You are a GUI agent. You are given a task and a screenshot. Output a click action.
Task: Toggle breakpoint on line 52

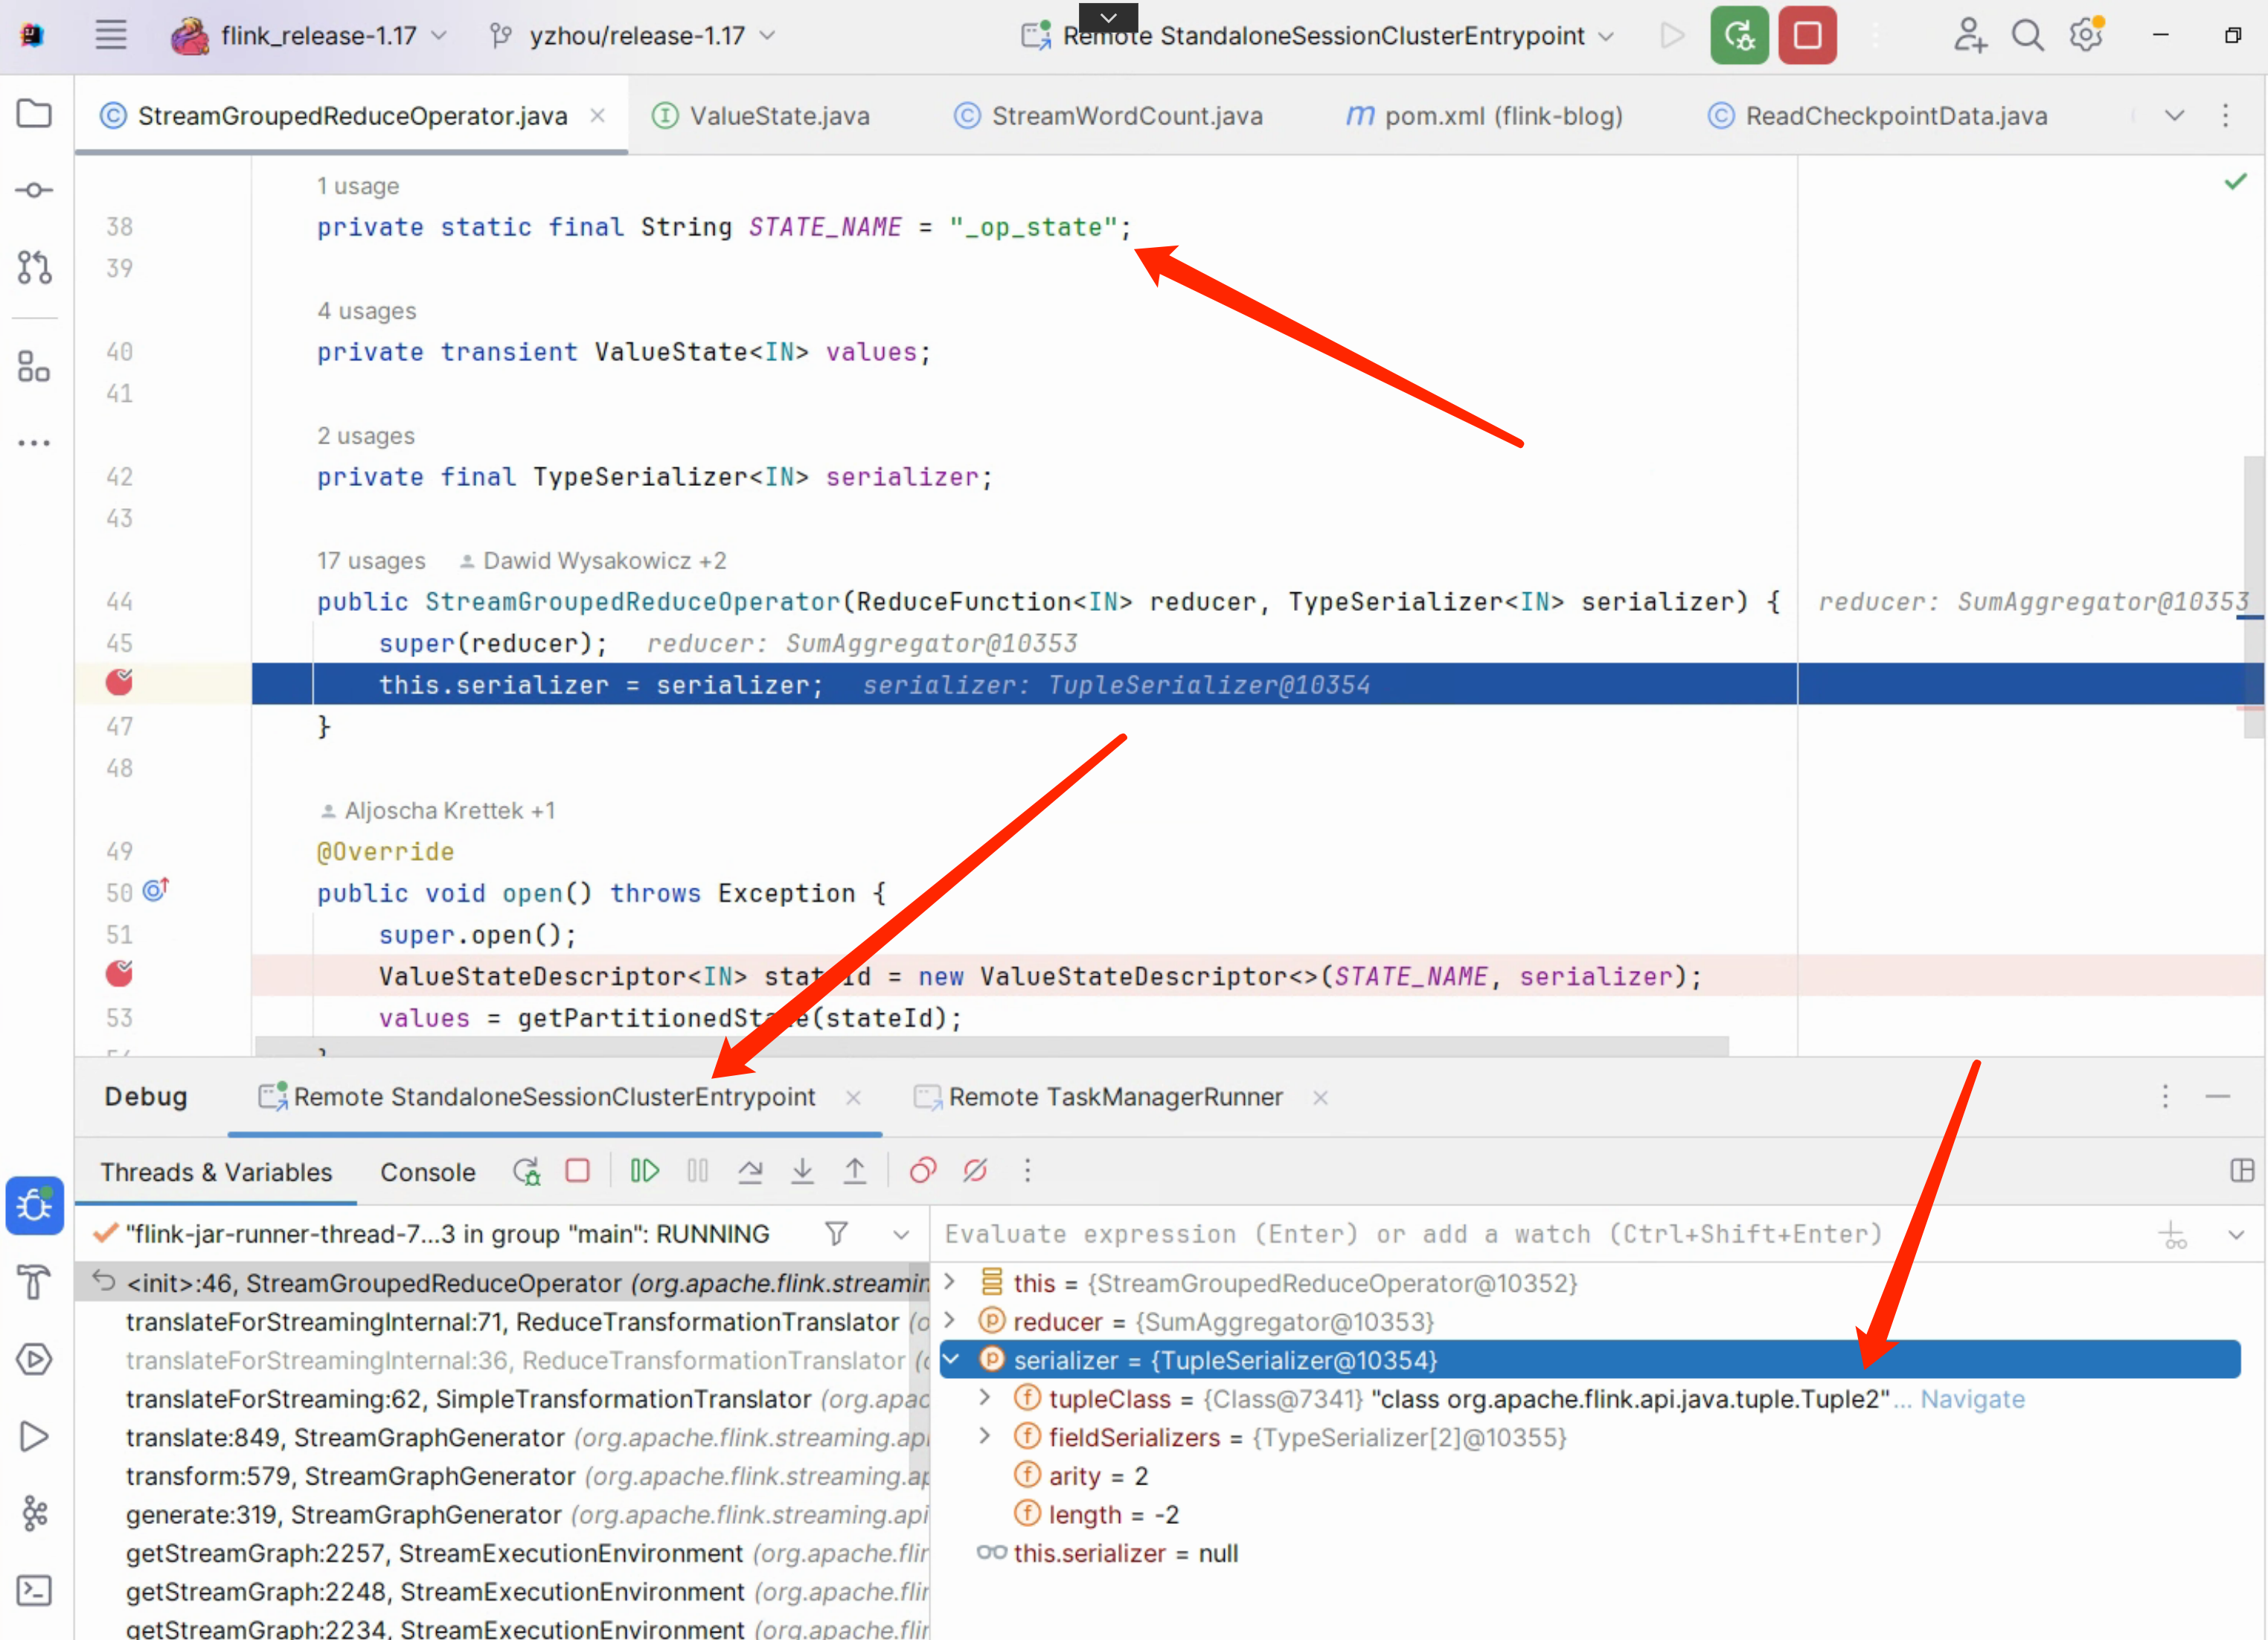click(119, 974)
